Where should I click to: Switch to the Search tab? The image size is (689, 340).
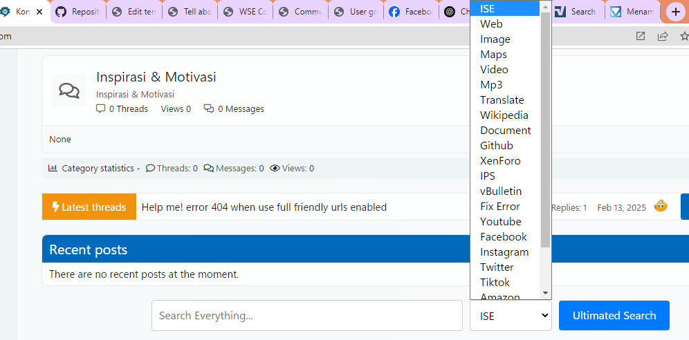[577, 12]
